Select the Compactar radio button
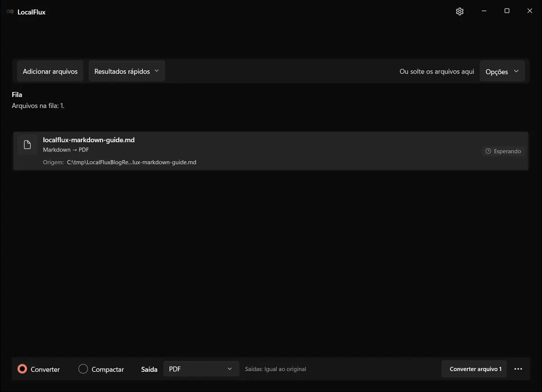This screenshot has width=542, height=392. coord(83,369)
